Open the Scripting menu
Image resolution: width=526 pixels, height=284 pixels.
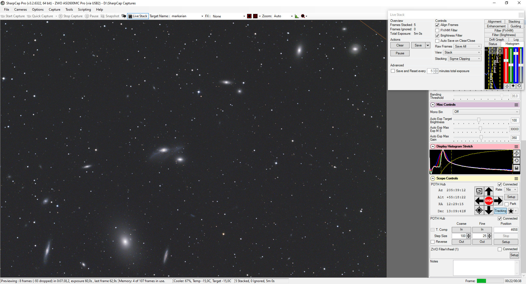[84, 10]
